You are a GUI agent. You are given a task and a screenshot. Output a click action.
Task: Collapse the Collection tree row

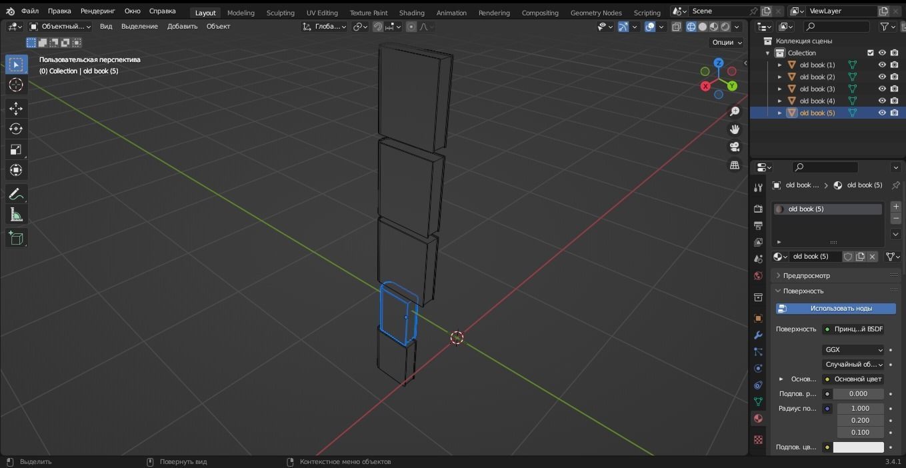[767, 53]
